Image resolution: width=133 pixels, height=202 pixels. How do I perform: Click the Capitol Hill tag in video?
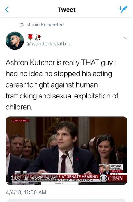20,121
